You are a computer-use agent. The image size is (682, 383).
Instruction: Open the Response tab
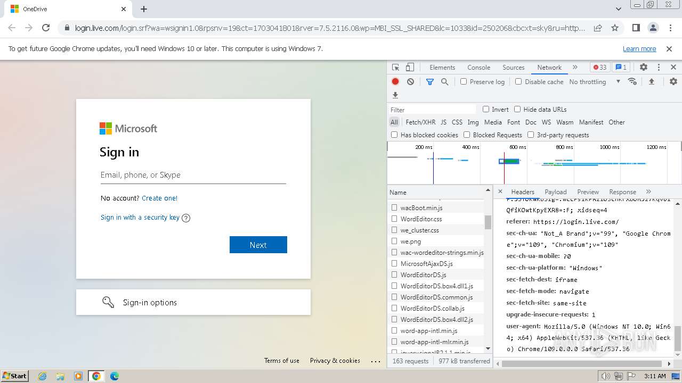tap(623, 192)
